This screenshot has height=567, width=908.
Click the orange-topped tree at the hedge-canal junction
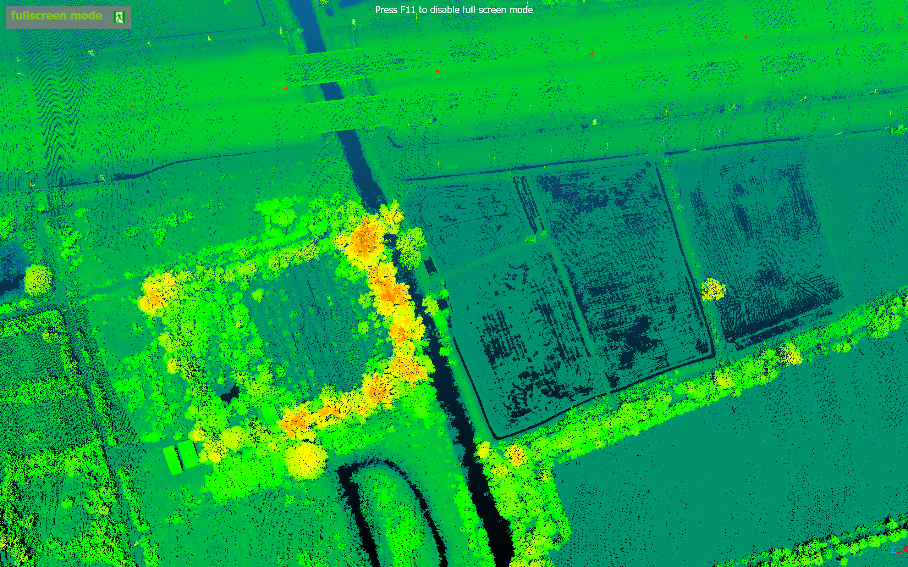[516, 455]
